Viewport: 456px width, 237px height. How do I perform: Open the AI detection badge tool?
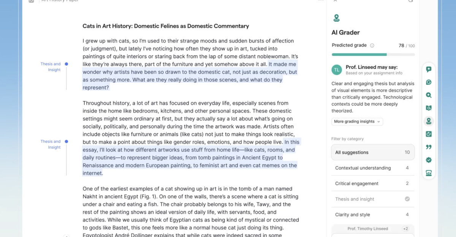click(x=429, y=160)
